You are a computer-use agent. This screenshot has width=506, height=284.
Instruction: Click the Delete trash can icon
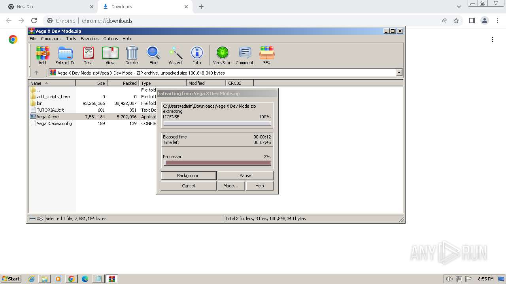132,55
